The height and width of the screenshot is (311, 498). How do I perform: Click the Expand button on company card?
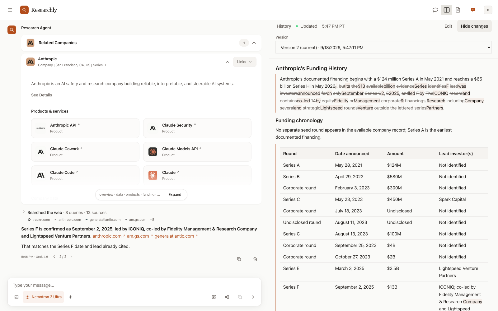point(175,195)
